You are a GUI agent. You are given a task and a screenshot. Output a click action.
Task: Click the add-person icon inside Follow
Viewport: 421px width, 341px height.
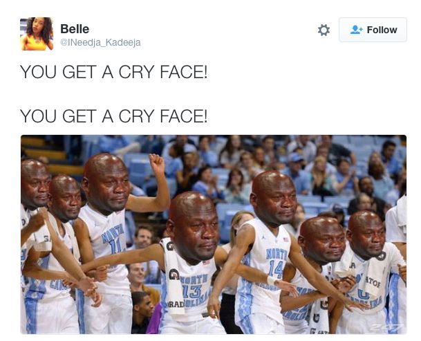[x=356, y=30]
